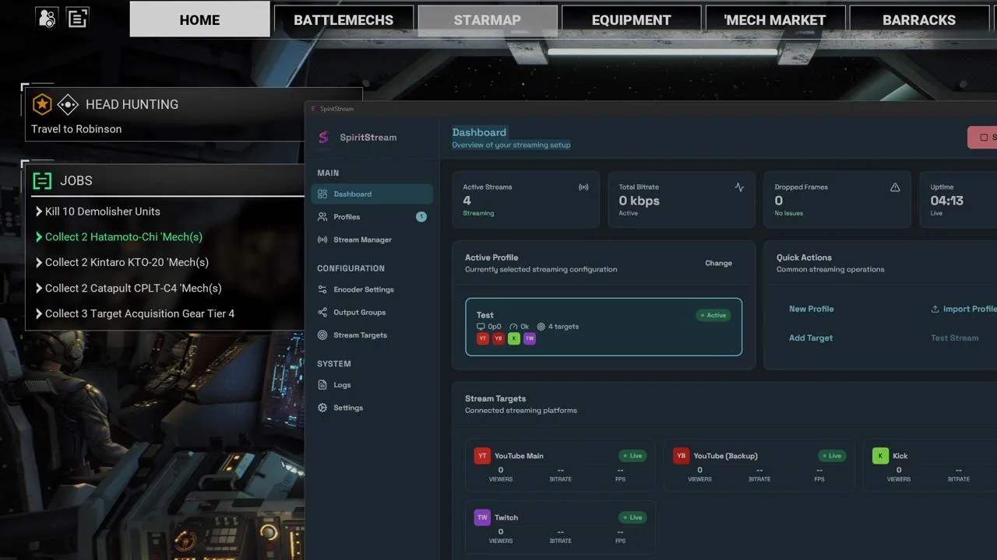Click the Live badge on YouTube Main
Viewport: 997px width, 560px height.
(632, 456)
